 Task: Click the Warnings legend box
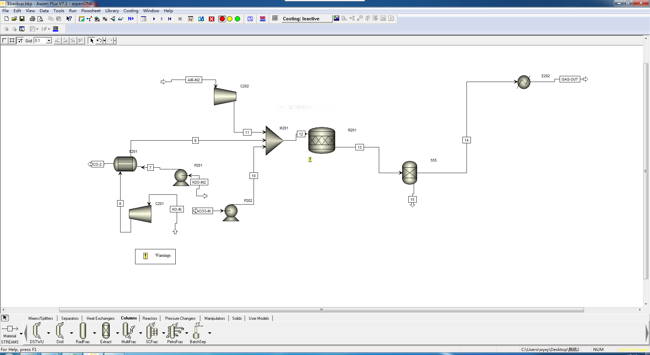155,256
